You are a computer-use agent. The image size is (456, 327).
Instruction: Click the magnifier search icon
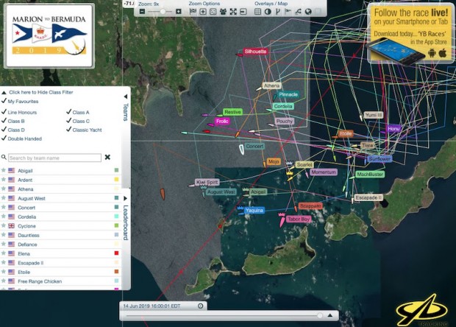click(4, 157)
